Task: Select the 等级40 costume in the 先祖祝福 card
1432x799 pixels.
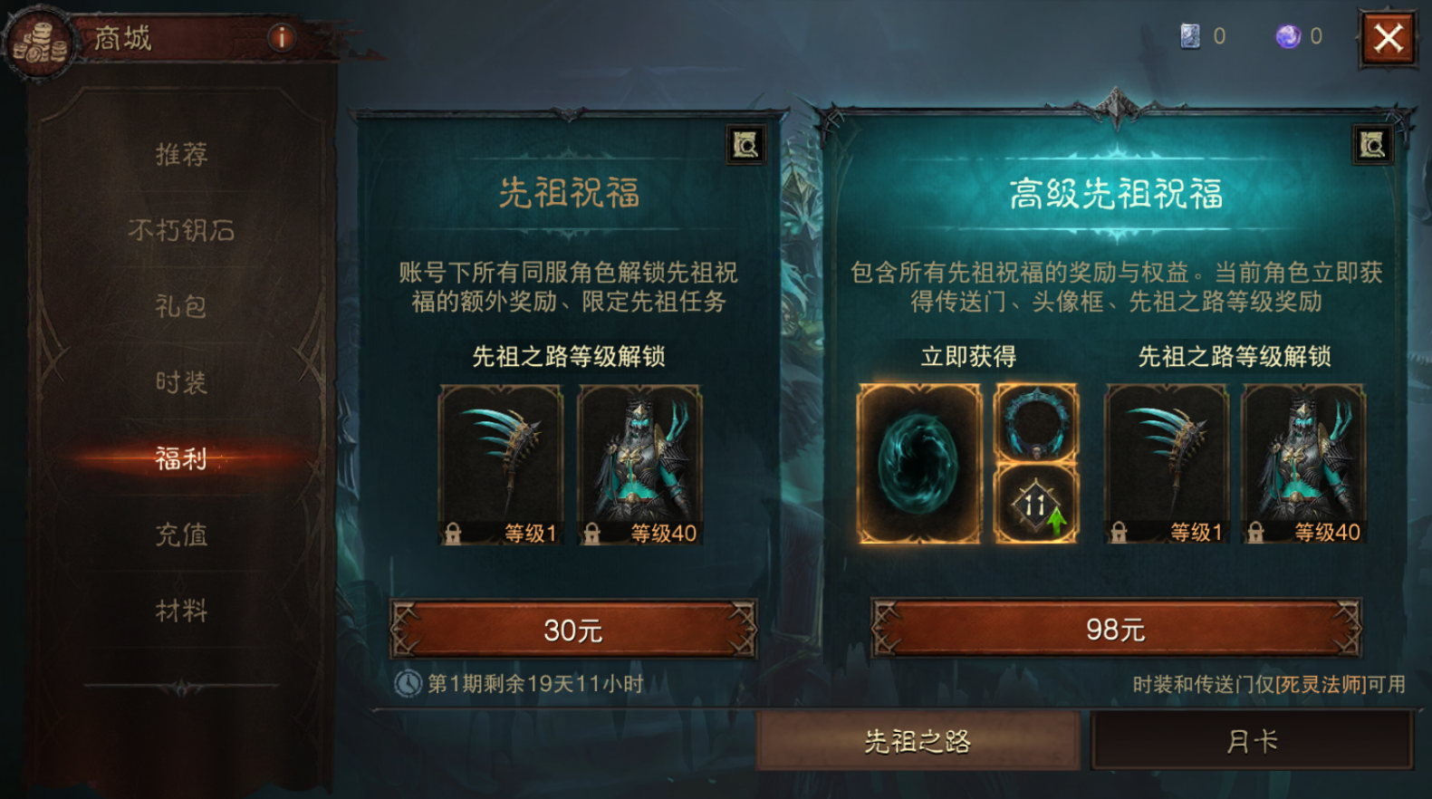Action: coord(640,465)
